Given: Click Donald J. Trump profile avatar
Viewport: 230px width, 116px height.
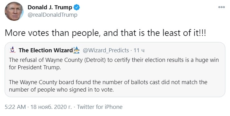Looking at the screenshot, I should [14, 11].
